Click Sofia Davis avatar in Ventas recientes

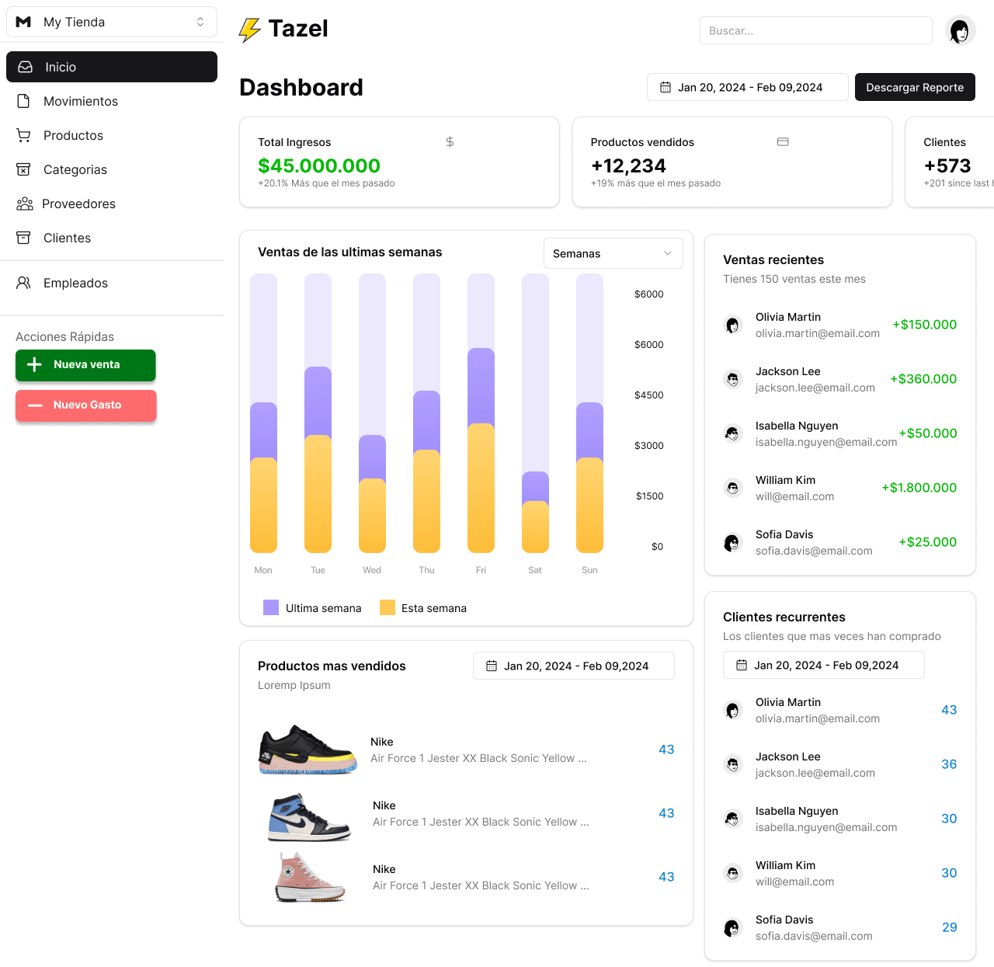pyautogui.click(x=733, y=542)
